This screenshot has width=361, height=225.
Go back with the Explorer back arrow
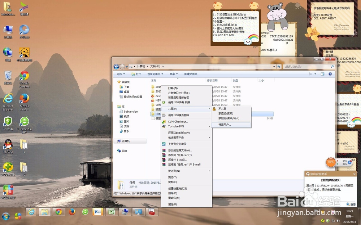(116, 67)
